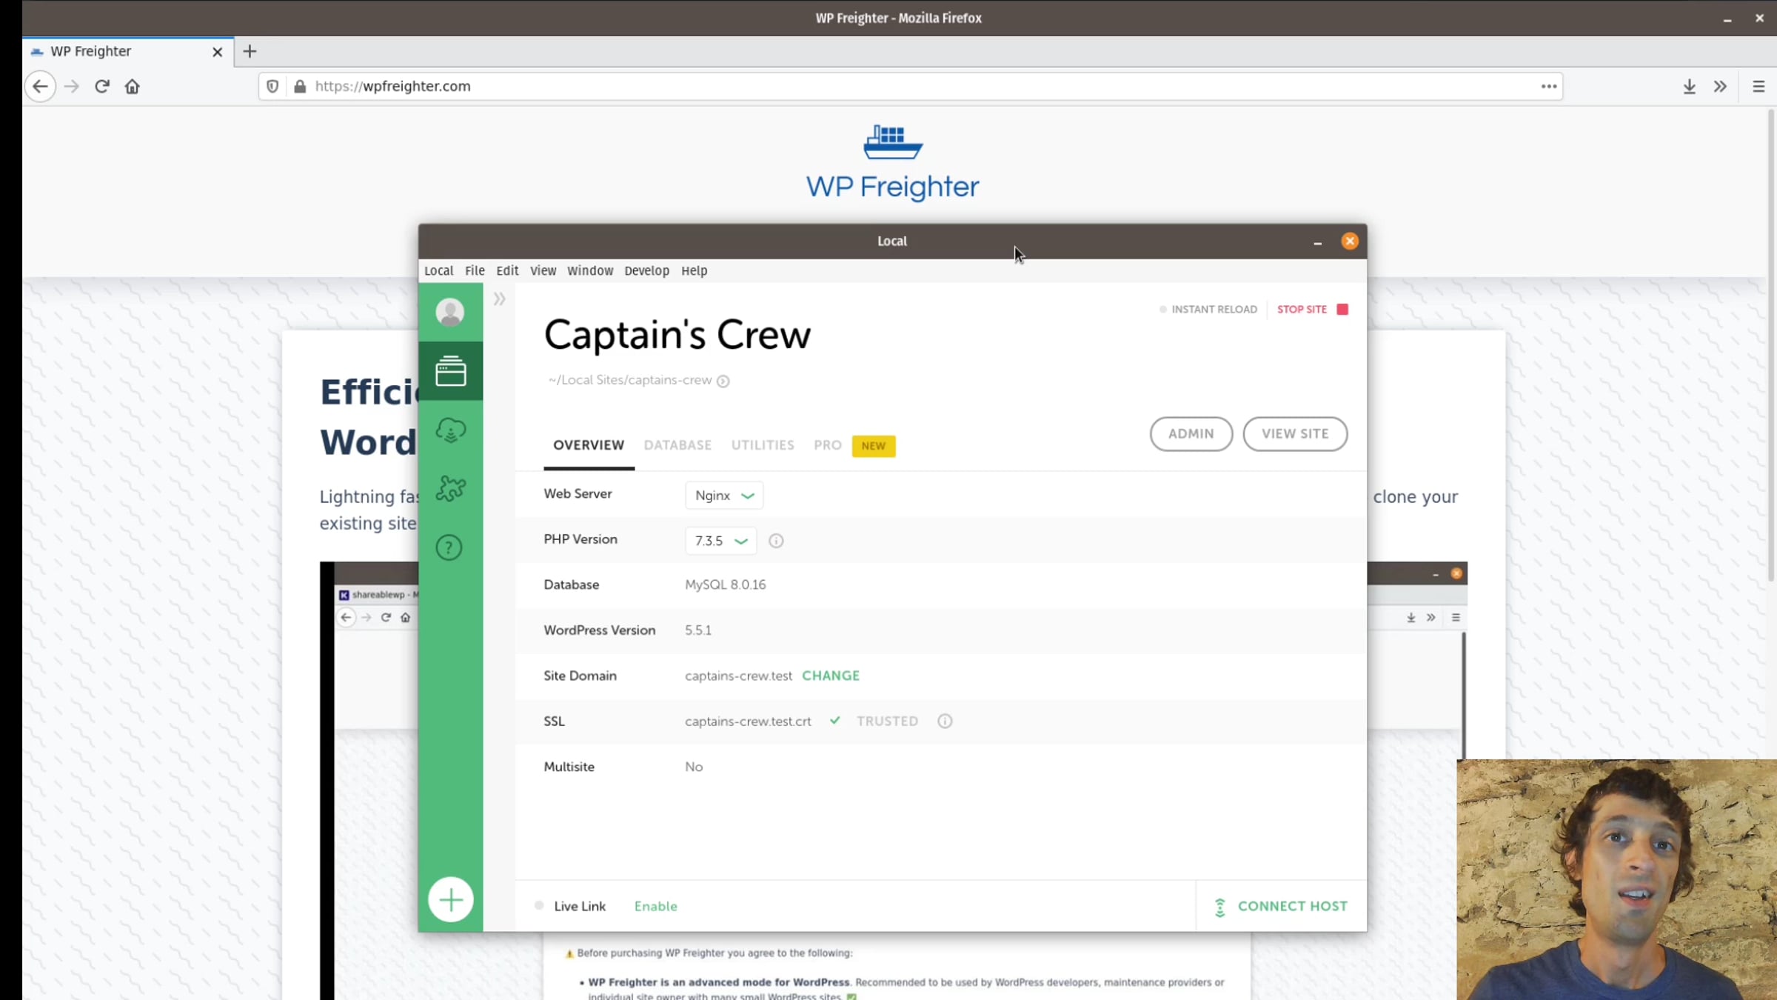The width and height of the screenshot is (1777, 1000).
Task: Switch to the Database tab
Action: 677,444
